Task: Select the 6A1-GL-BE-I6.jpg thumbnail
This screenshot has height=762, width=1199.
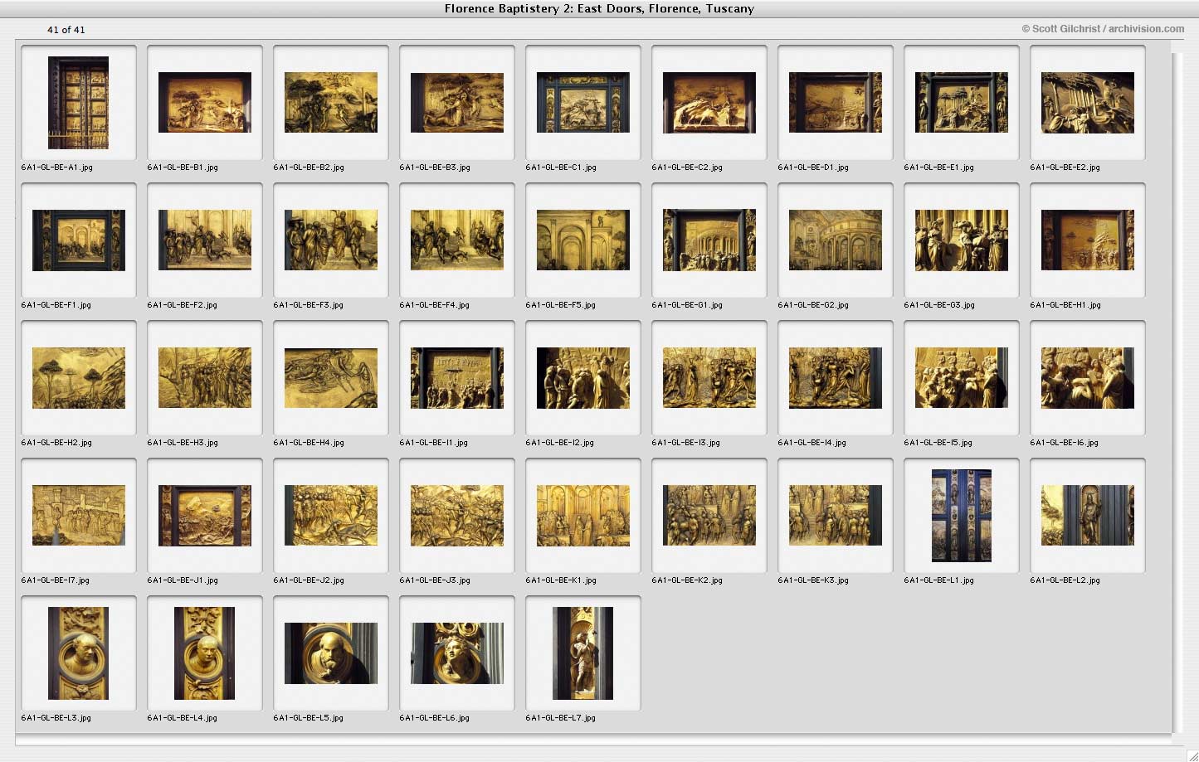Action: (1088, 378)
